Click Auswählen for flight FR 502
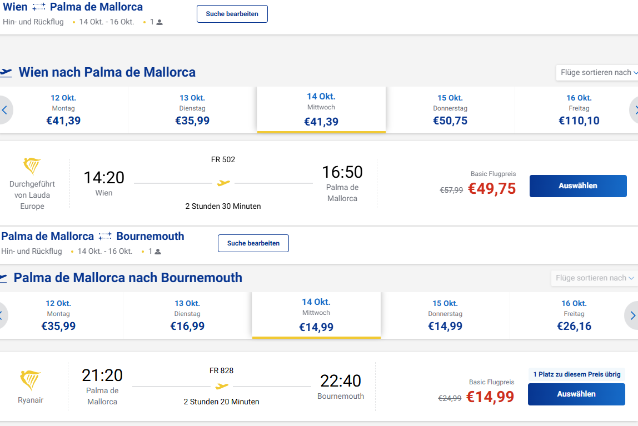The height and width of the screenshot is (426, 638). (x=578, y=186)
